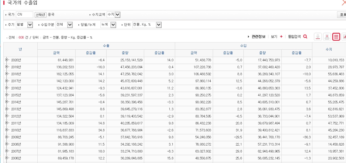Click the 2017년 balance 44,259,886
Viewport: 346px width, 163px height.
[x=336, y=81]
